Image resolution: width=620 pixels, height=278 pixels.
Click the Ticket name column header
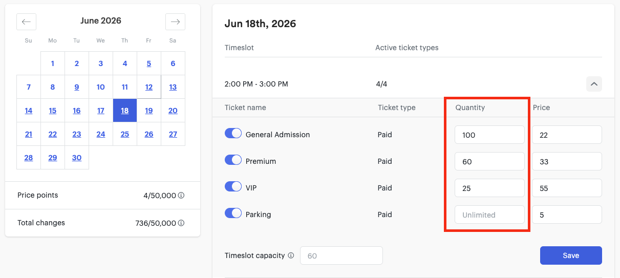245,108
